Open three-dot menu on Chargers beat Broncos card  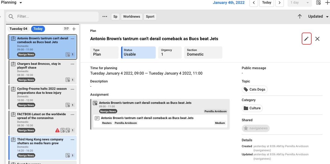[x=72, y=64]
